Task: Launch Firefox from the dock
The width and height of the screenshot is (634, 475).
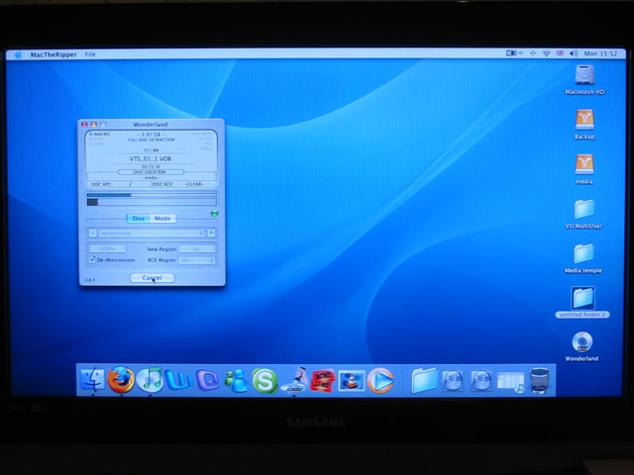Action: 121,380
